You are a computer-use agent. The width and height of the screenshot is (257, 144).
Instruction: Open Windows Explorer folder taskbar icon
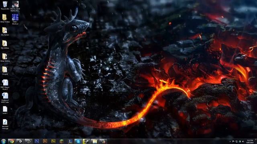point(95,141)
